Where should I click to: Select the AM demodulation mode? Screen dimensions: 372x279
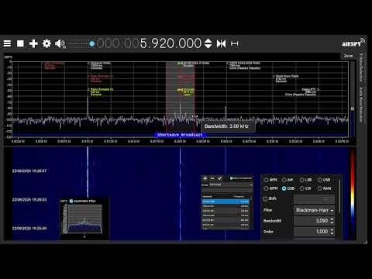(x=288, y=180)
